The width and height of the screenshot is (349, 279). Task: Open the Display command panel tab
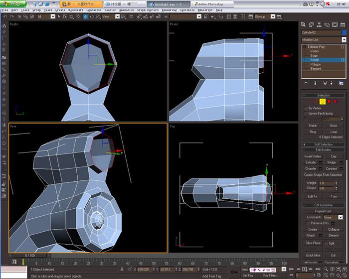click(335, 25)
